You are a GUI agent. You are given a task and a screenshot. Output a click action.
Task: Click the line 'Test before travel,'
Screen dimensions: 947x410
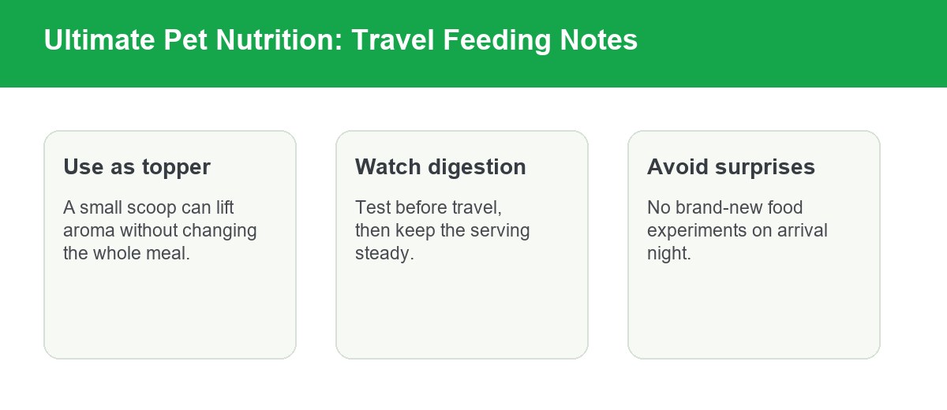[429, 208]
